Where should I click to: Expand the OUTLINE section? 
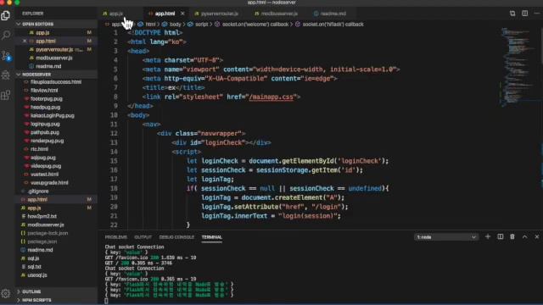coord(56,291)
